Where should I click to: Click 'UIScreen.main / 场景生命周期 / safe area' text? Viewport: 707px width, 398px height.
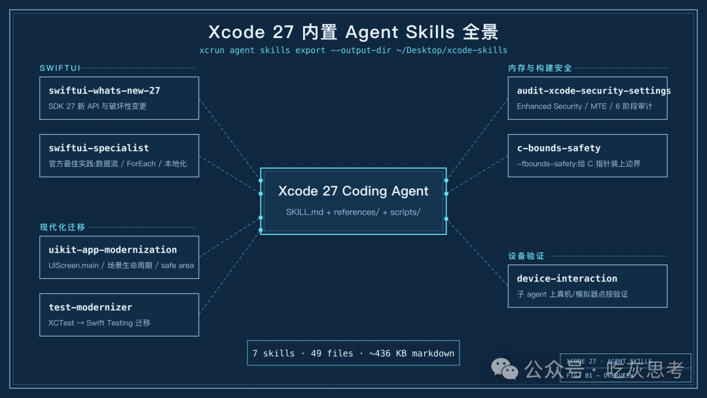[121, 266]
